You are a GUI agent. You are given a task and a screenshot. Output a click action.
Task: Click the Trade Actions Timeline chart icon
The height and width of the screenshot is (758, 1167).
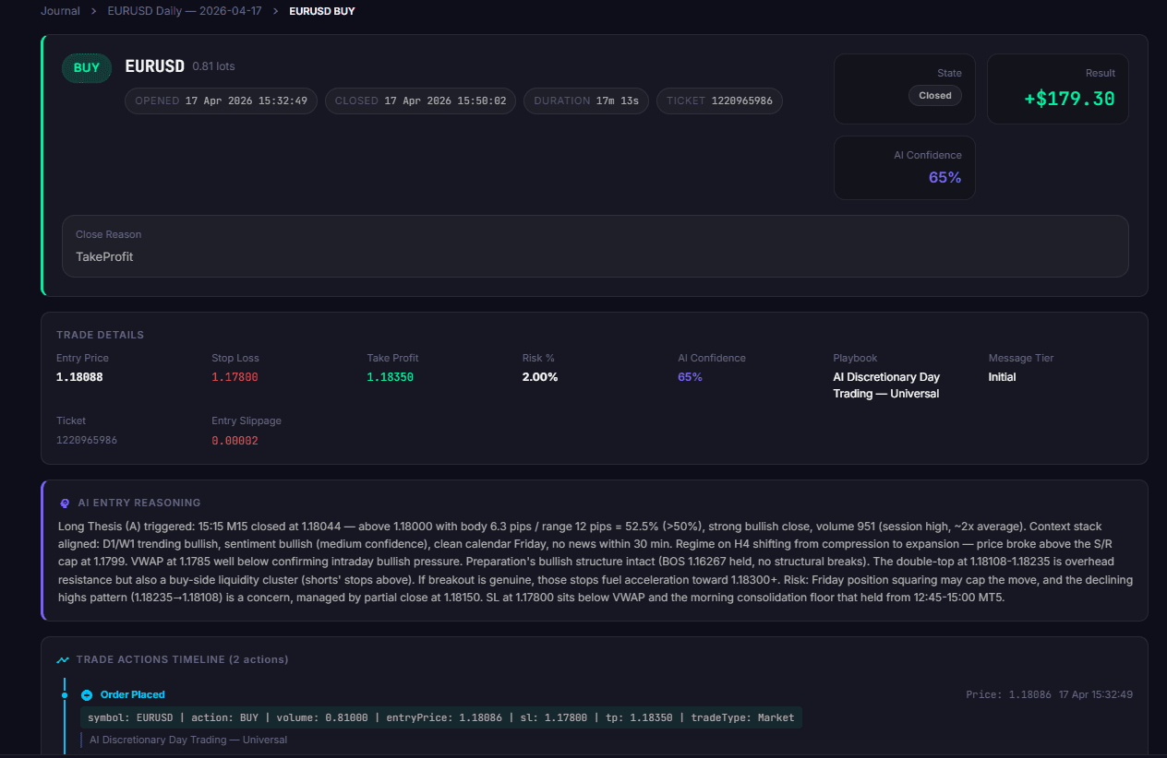click(x=63, y=660)
